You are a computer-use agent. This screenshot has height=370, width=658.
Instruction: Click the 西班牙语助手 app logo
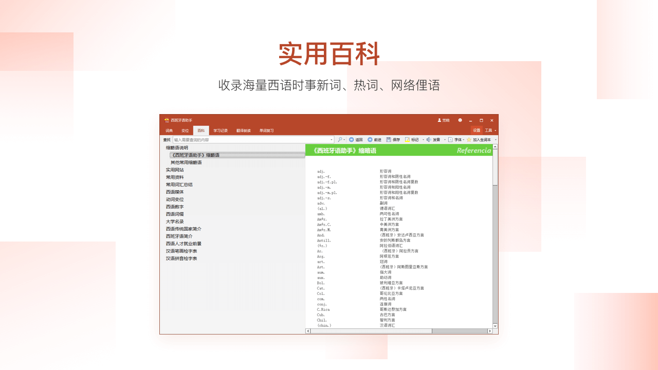pyautogui.click(x=167, y=120)
